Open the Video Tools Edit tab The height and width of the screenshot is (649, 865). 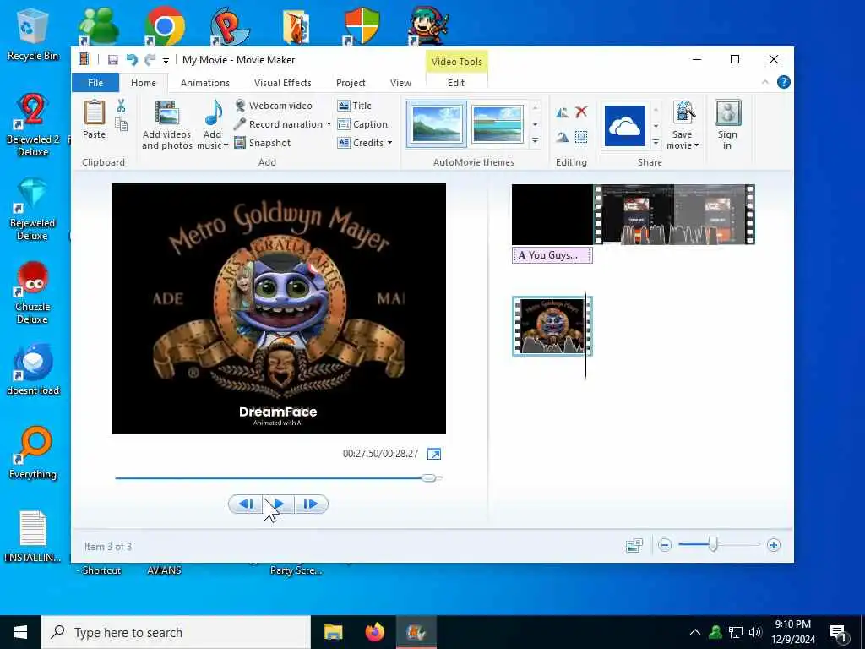click(x=456, y=83)
